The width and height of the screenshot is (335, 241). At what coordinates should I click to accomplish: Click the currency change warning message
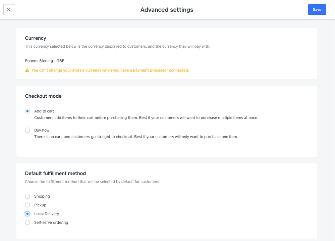[110, 70]
